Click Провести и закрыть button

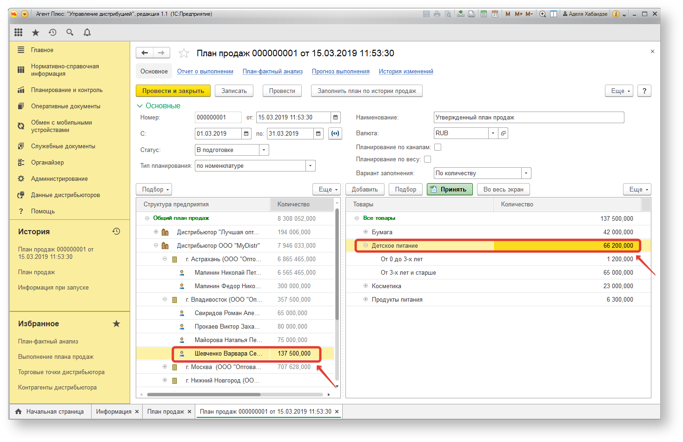click(173, 91)
